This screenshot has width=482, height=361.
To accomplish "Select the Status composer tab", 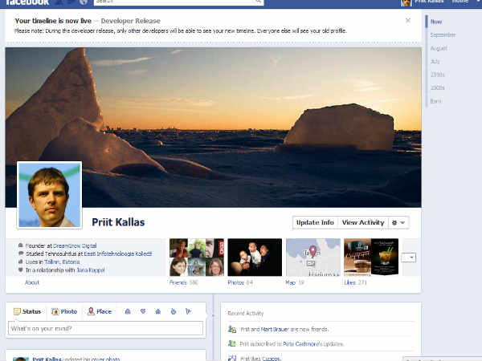I will (27, 311).
